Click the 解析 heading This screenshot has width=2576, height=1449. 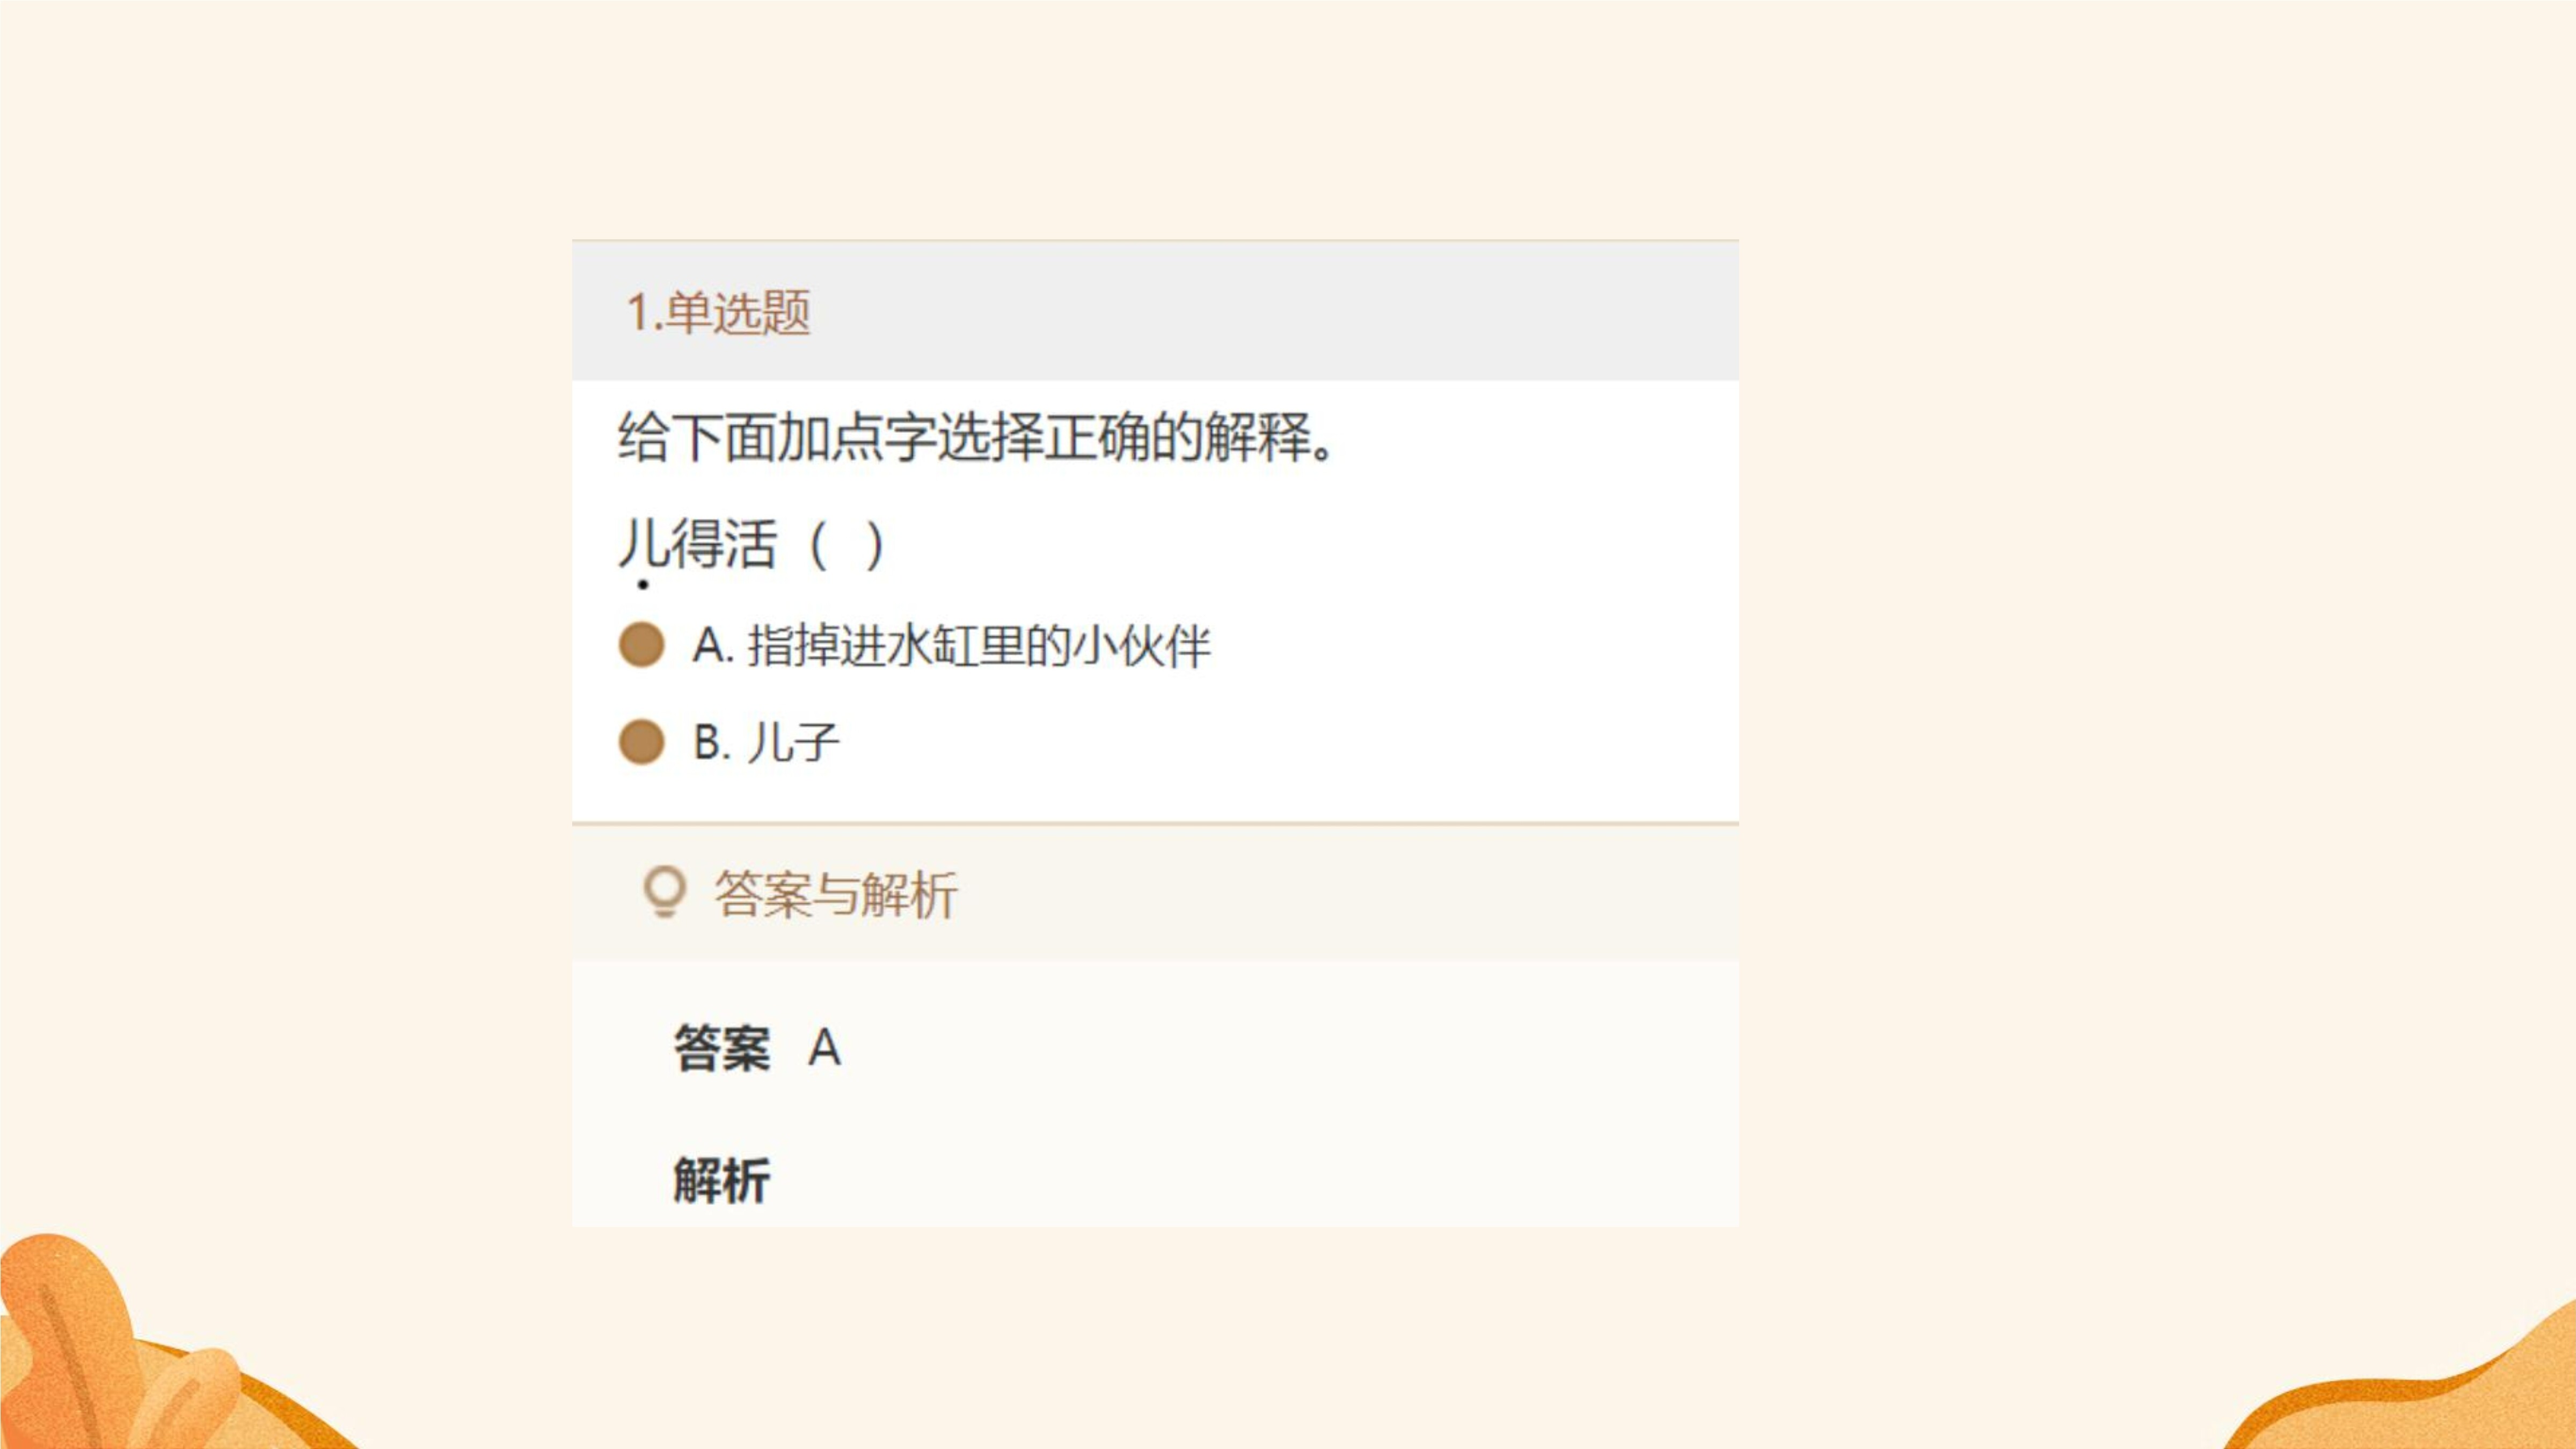click(x=722, y=1180)
